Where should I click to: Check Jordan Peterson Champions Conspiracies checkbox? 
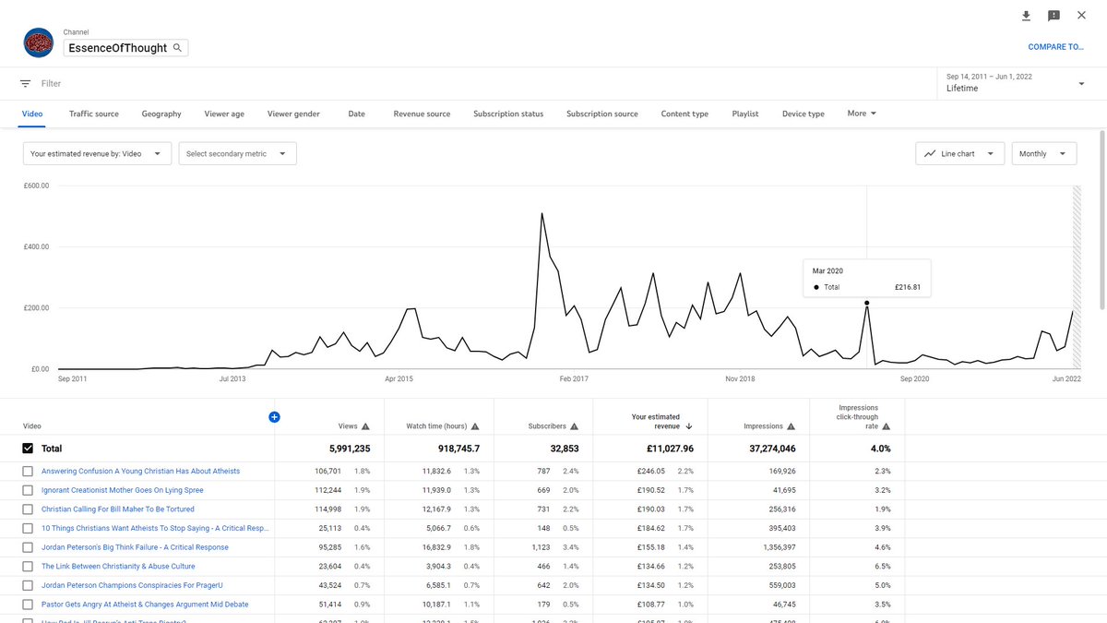(x=28, y=586)
